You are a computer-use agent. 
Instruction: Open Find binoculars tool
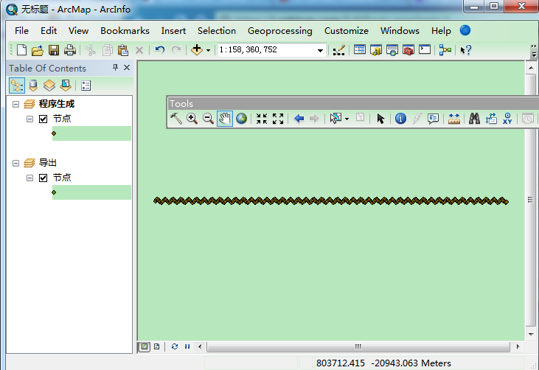tap(474, 119)
